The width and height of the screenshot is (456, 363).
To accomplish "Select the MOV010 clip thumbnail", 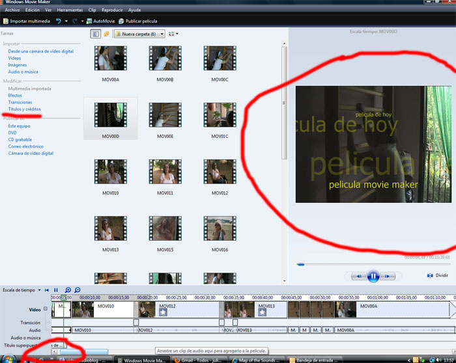I will (x=111, y=172).
